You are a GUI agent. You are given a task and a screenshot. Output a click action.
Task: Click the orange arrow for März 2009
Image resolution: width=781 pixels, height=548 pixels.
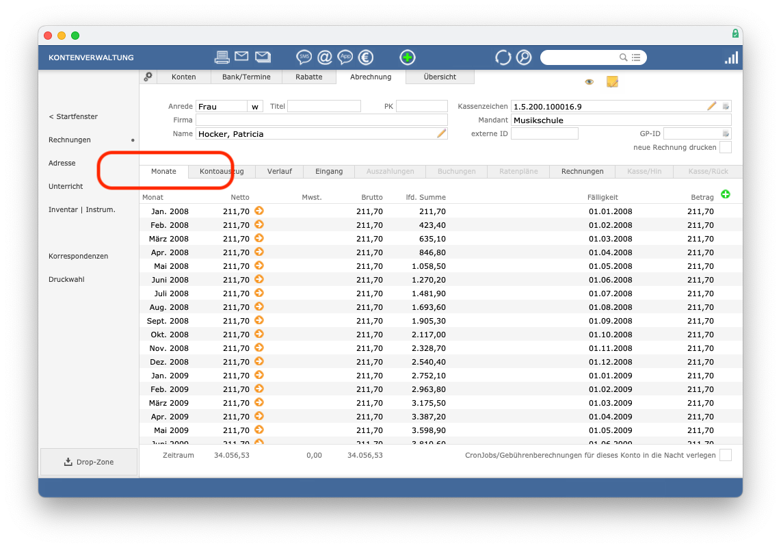tap(259, 402)
